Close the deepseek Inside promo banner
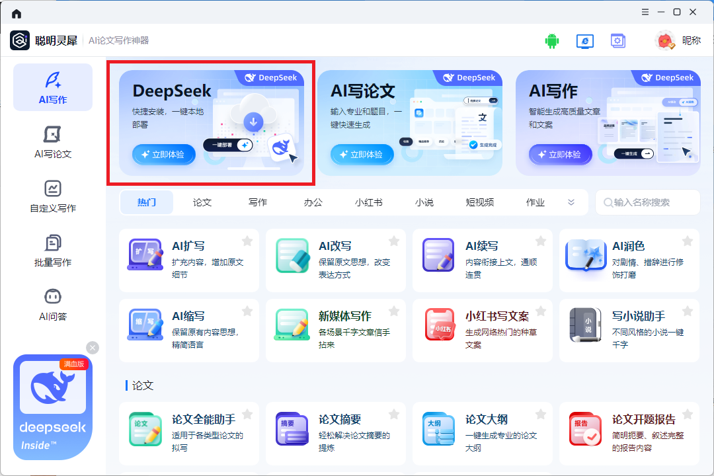The image size is (714, 476). click(x=93, y=348)
